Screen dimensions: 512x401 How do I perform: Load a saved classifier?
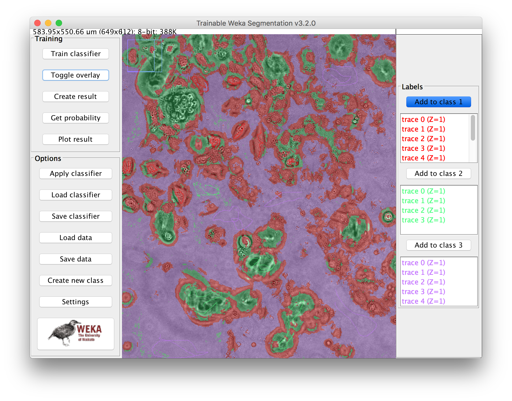76,195
